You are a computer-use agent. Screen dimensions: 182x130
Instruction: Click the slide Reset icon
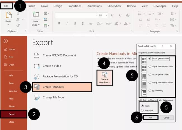click(x=45, y=19)
